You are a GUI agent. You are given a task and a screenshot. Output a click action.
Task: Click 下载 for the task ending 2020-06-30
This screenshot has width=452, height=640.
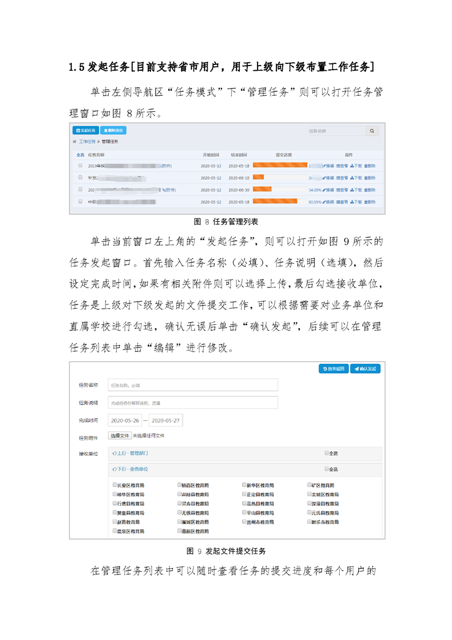[x=356, y=190]
